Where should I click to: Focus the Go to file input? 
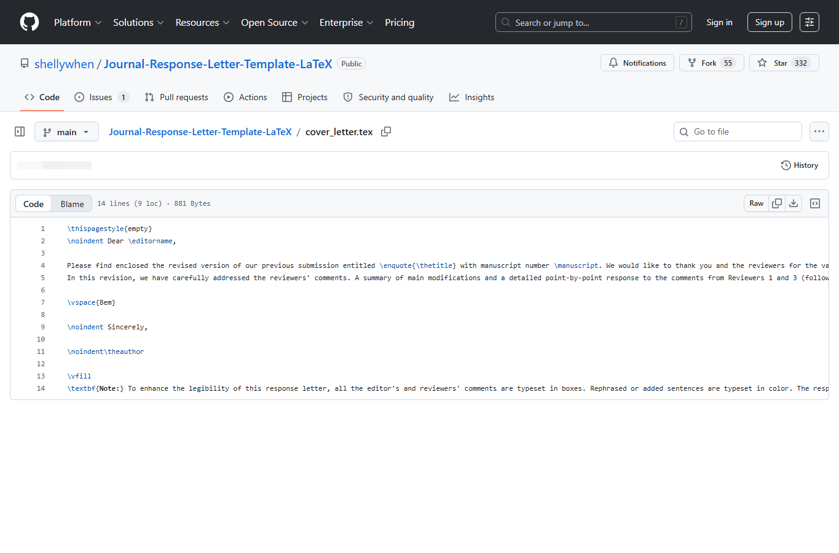point(738,131)
